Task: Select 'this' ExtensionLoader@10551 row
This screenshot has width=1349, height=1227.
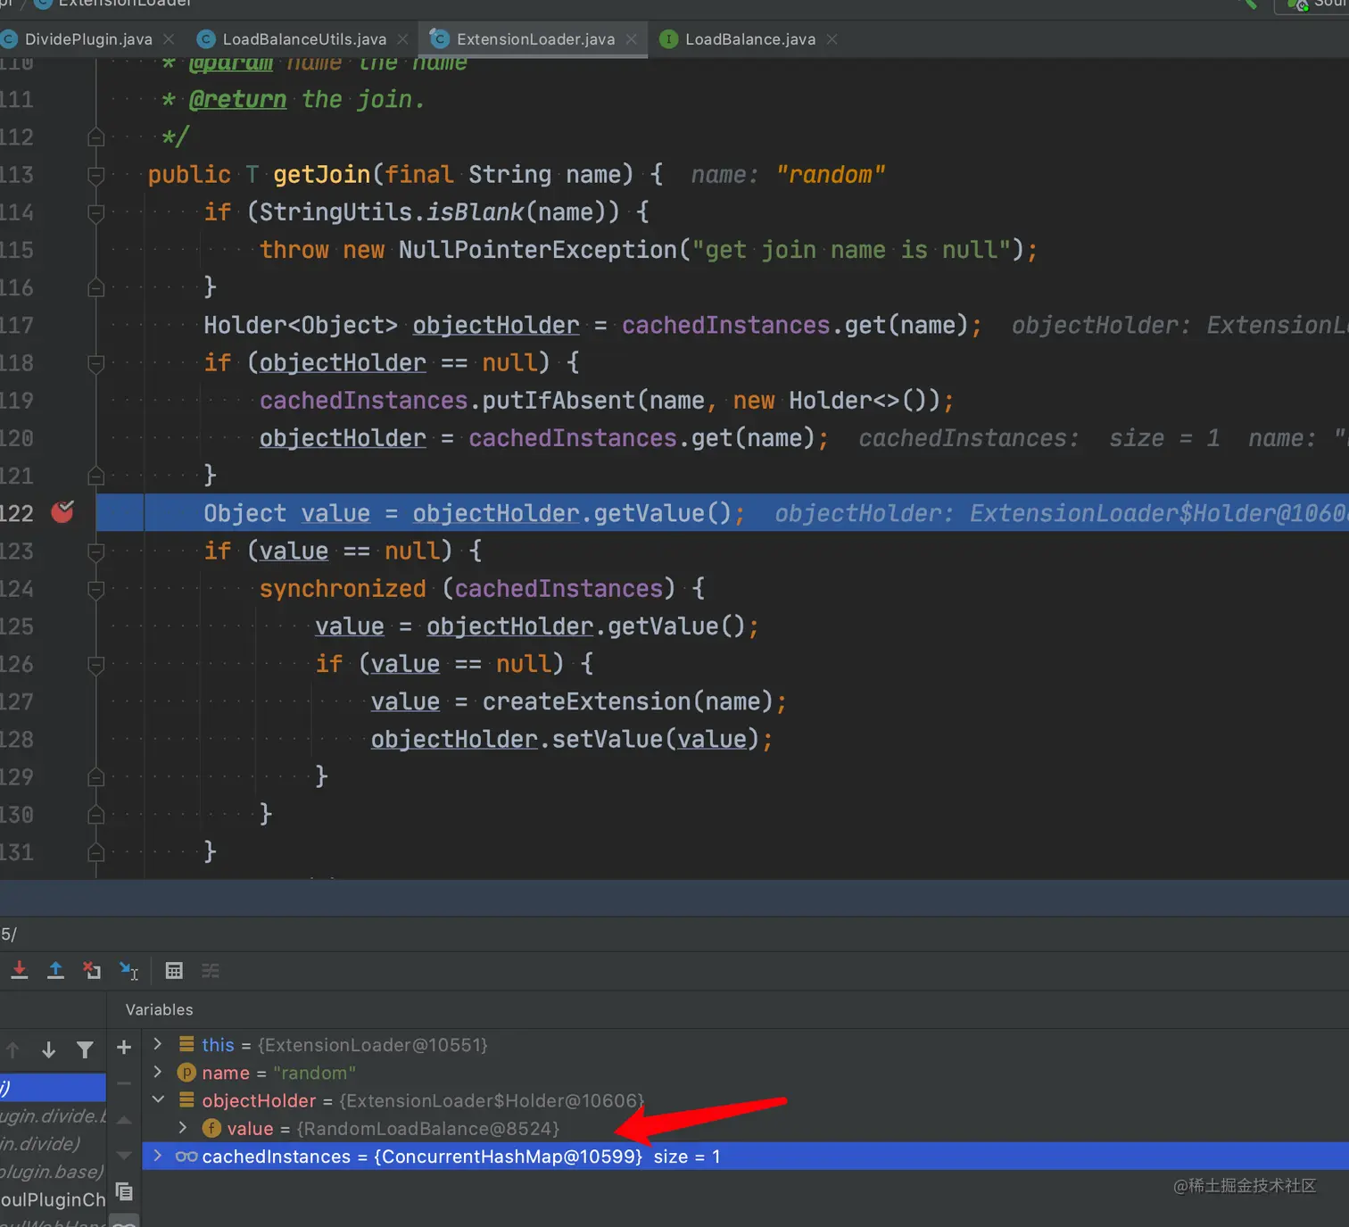Action: [x=745, y=1044]
